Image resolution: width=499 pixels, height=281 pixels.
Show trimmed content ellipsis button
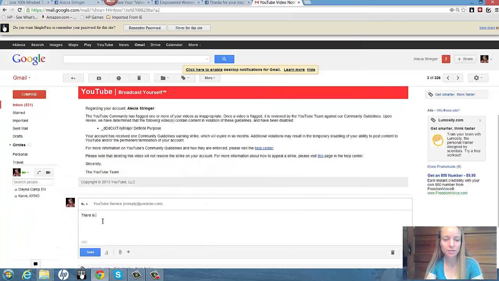pyautogui.click(x=84, y=242)
